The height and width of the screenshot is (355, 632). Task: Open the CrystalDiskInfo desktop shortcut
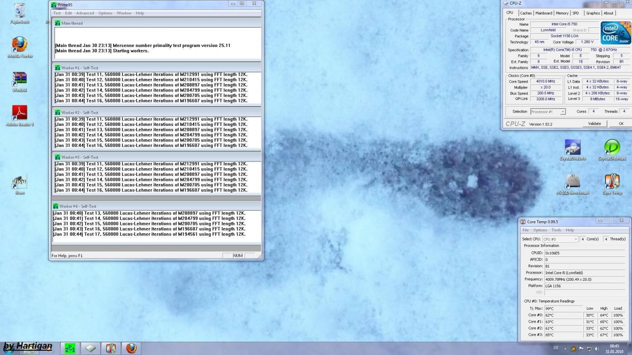point(572,150)
